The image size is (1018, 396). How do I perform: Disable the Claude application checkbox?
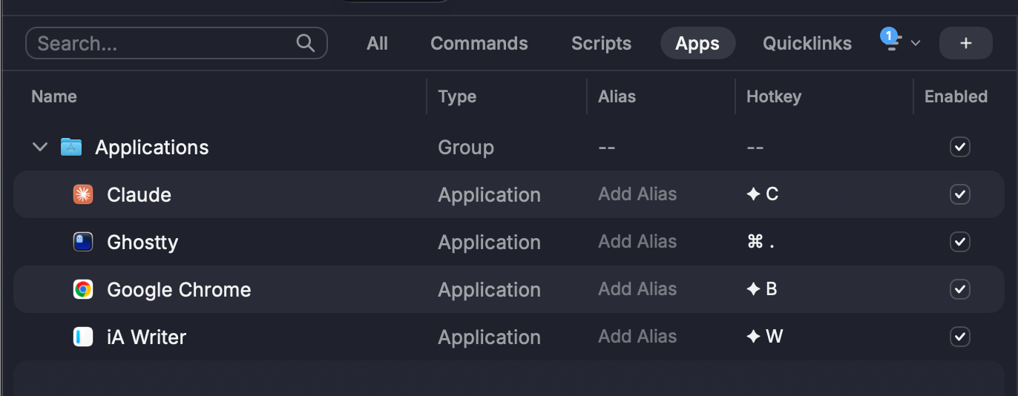(x=959, y=194)
